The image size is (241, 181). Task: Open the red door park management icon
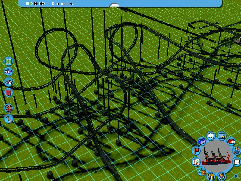[x=9, y=92]
